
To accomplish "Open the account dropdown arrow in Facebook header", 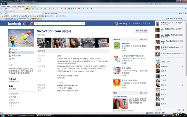I will click(x=149, y=24).
